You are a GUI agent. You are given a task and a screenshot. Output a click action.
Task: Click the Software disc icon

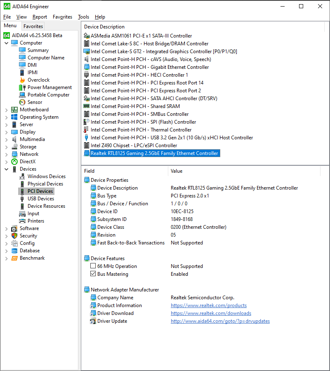(x=14, y=228)
